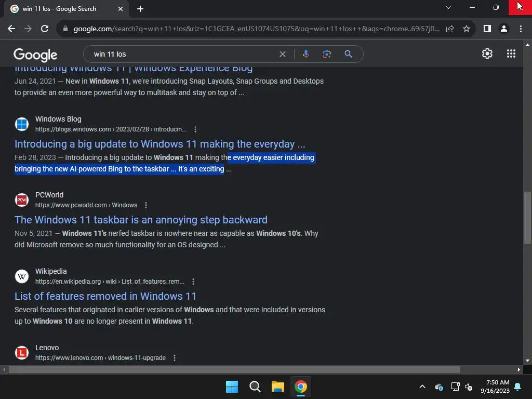View site information via lock icon
532x399 pixels.
65,29
